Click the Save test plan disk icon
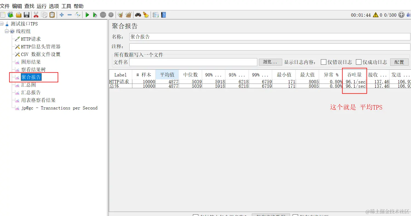Screen dimensions: 411x216 pyautogui.click(x=27, y=15)
